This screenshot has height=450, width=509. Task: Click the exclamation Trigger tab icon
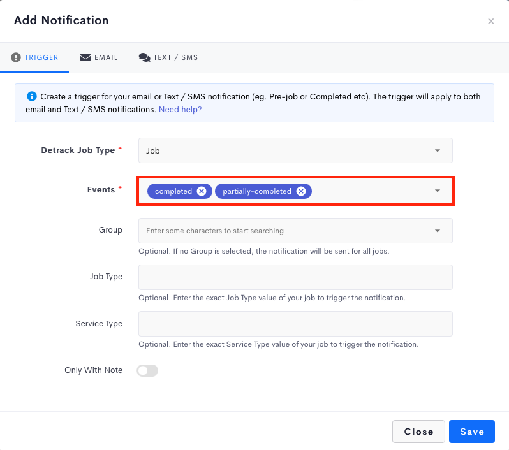(16, 57)
